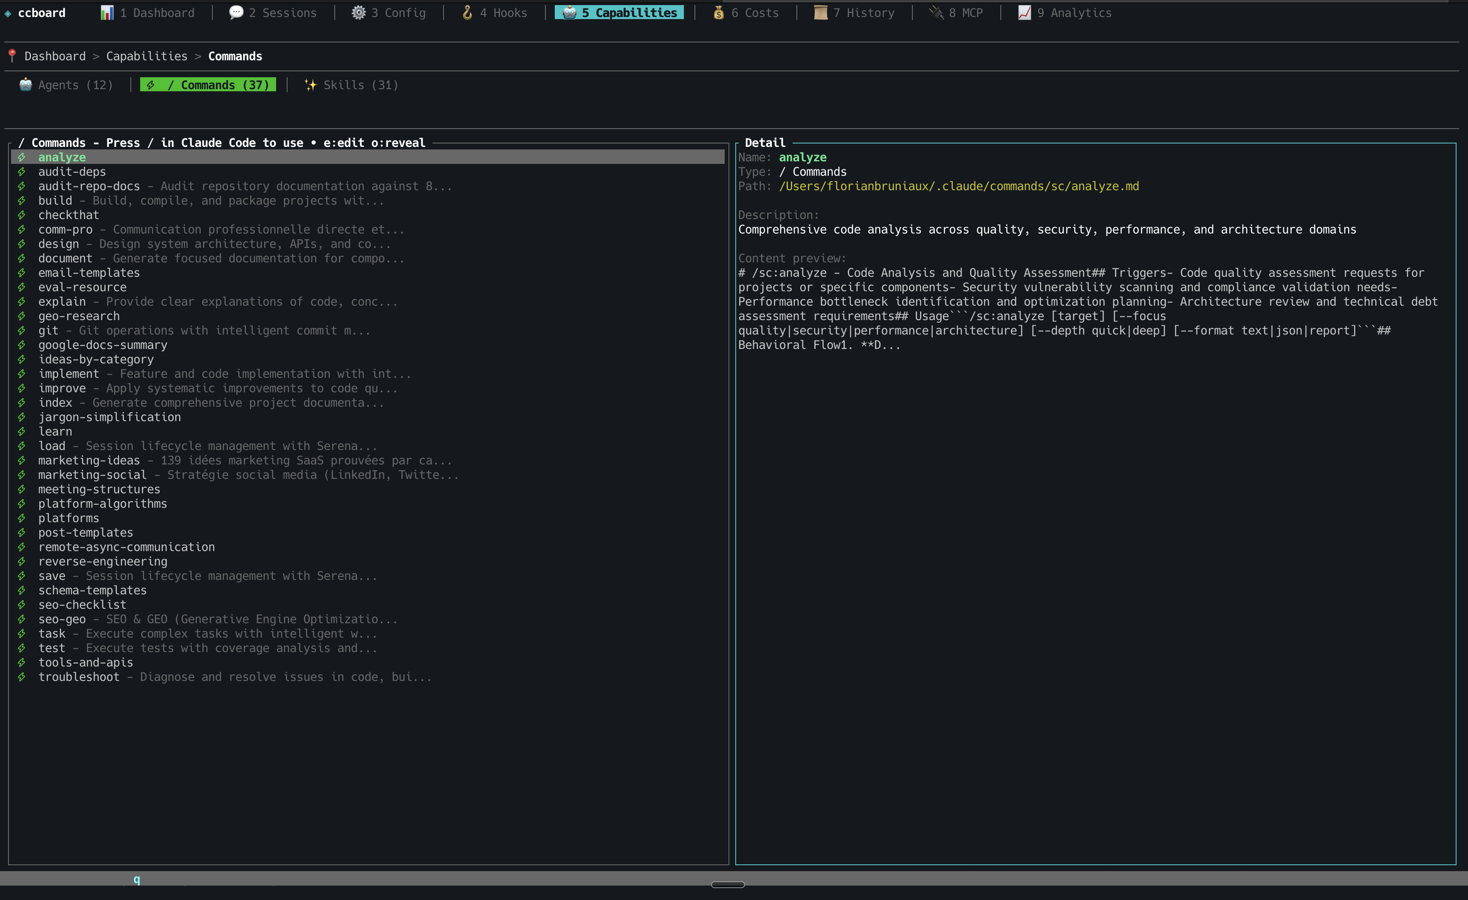
Task: Open the 9 Analytics tab label
Action: [x=1073, y=12]
